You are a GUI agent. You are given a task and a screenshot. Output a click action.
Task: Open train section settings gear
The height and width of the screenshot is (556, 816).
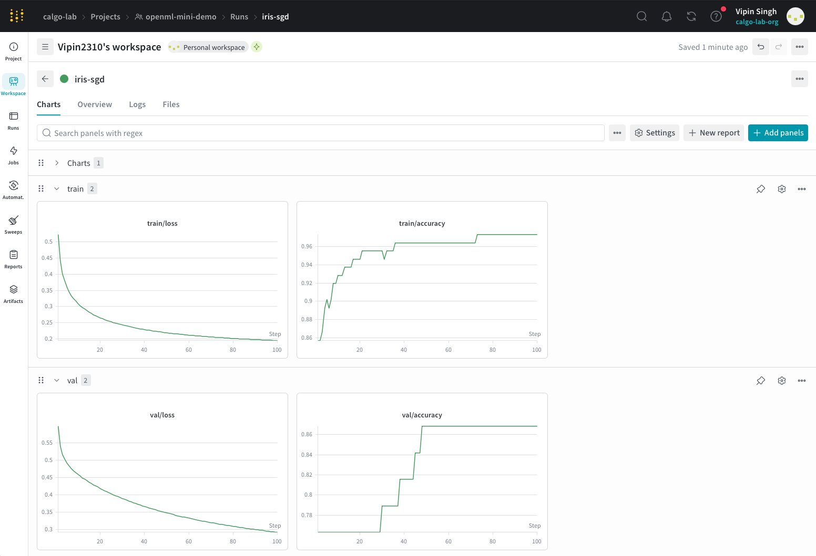pos(782,189)
